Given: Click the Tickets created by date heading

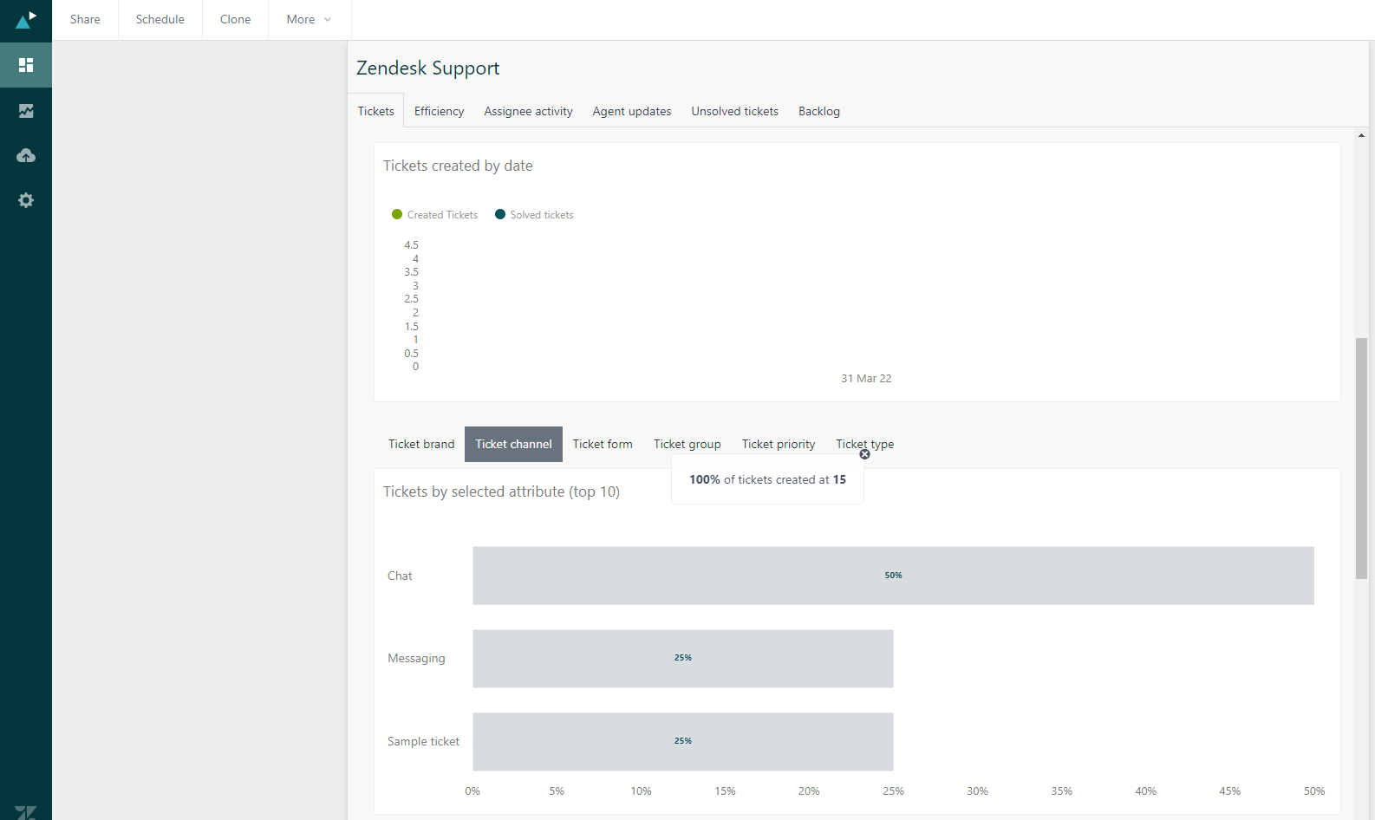Looking at the screenshot, I should click(458, 166).
